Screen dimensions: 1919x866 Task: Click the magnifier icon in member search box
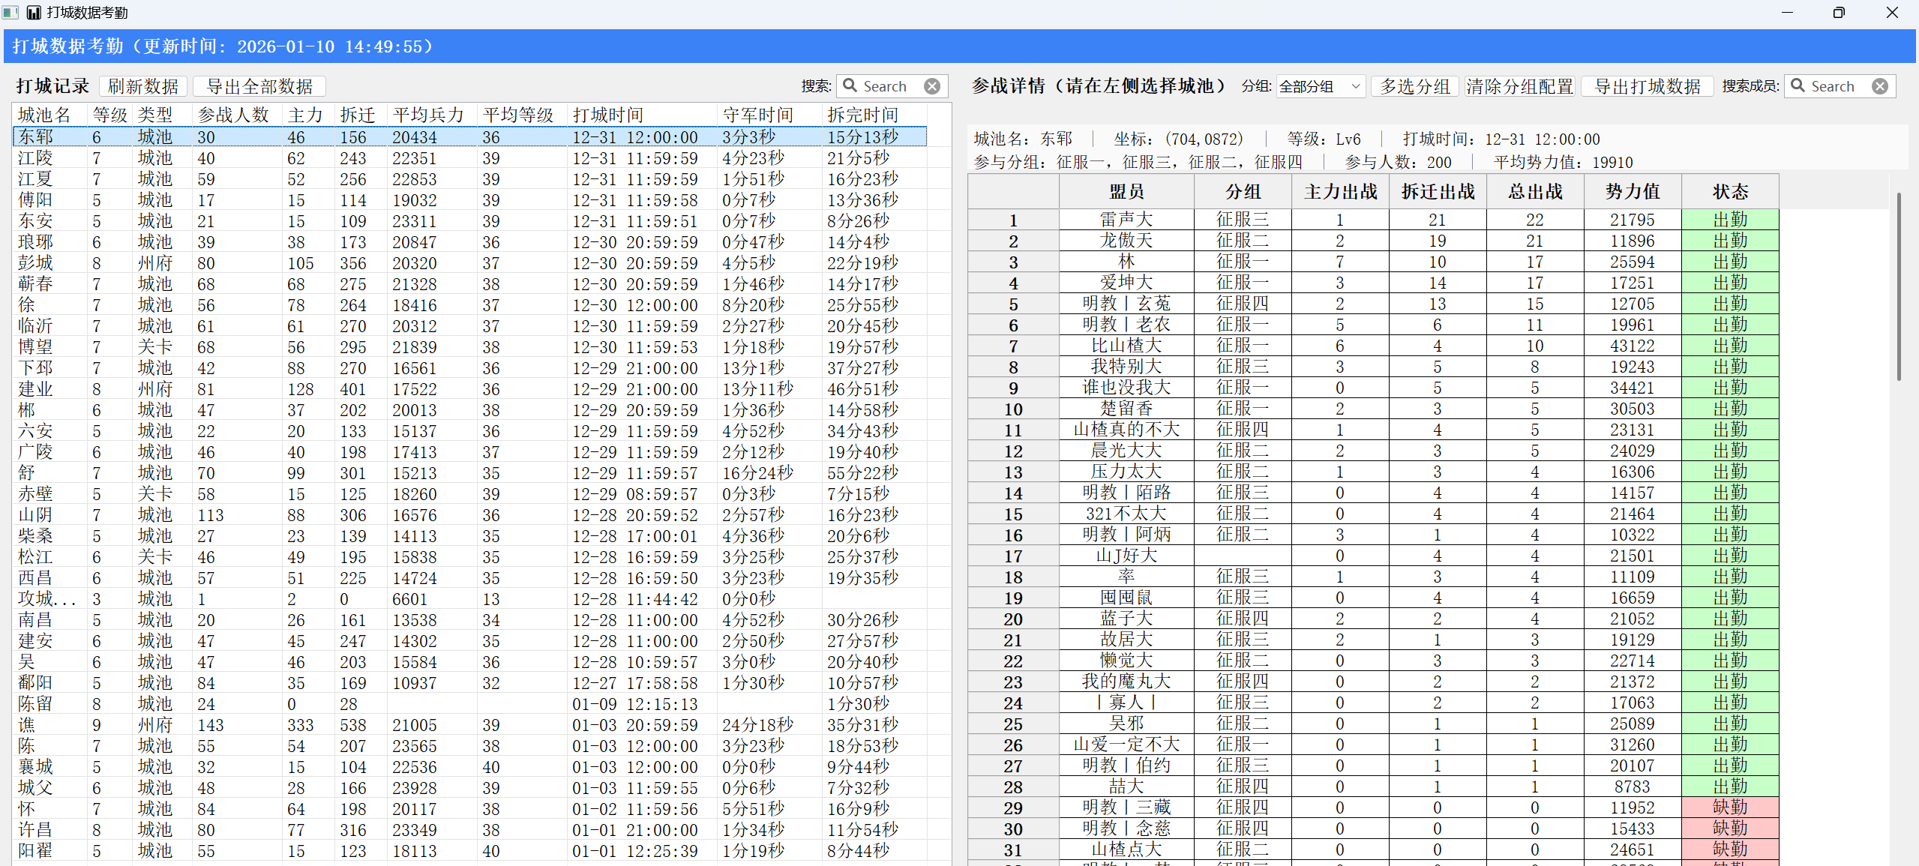[1798, 85]
